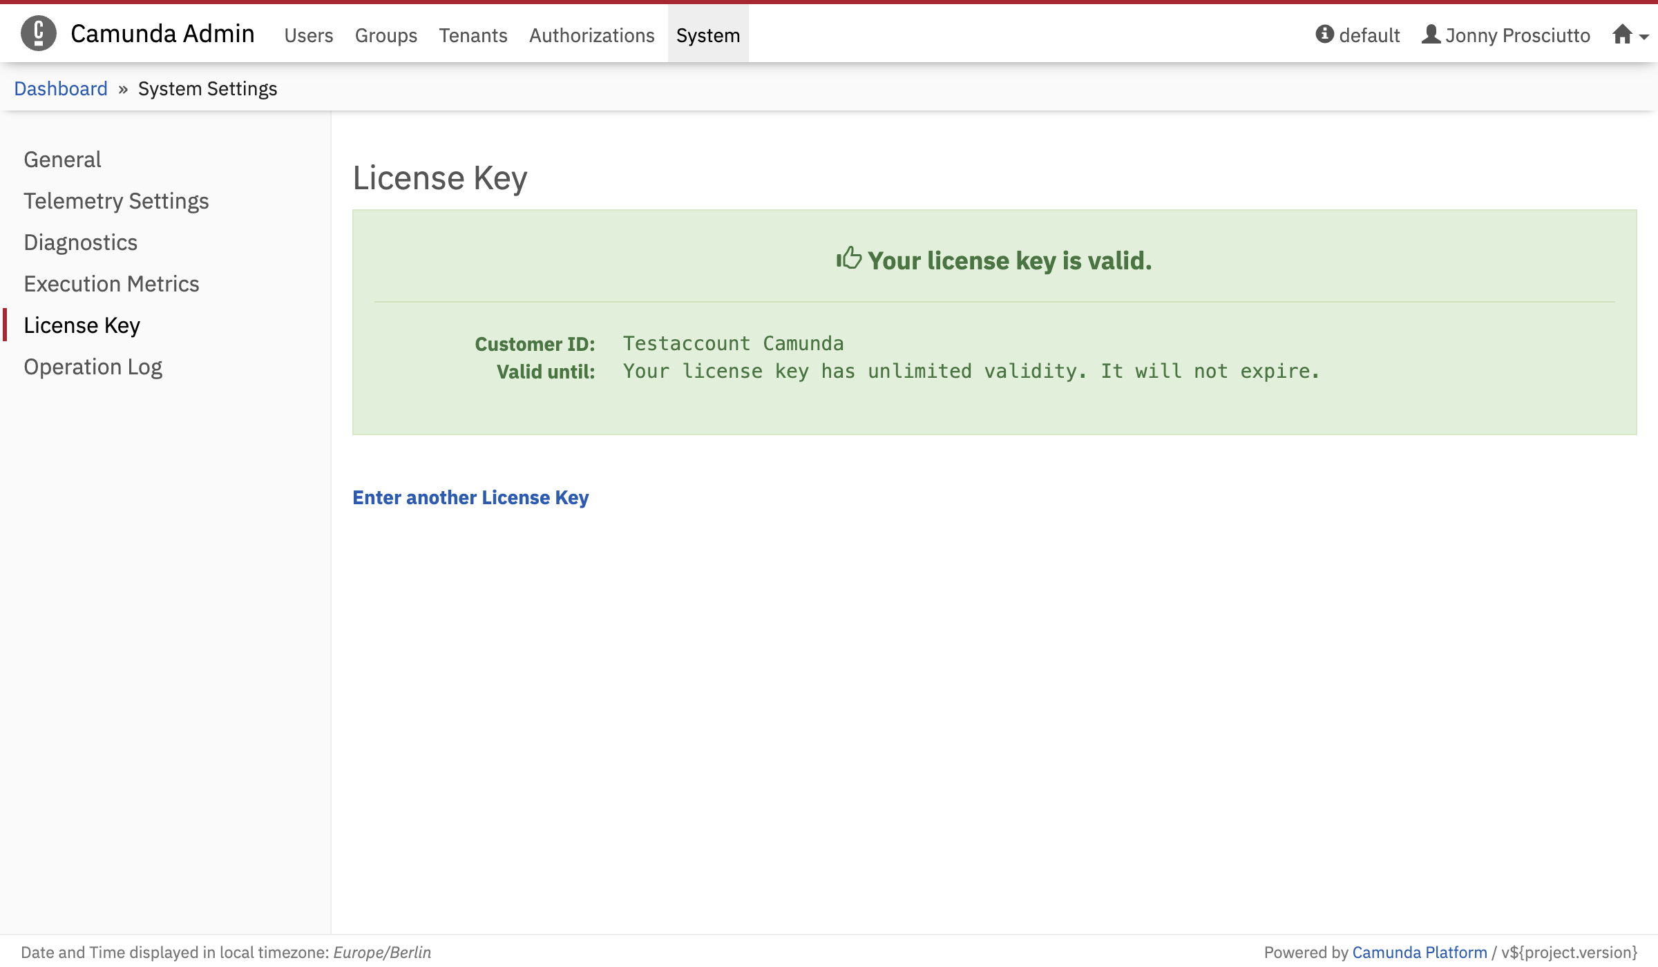Open Telemetry Settings in the sidebar
The image size is (1658, 967).
pos(116,201)
